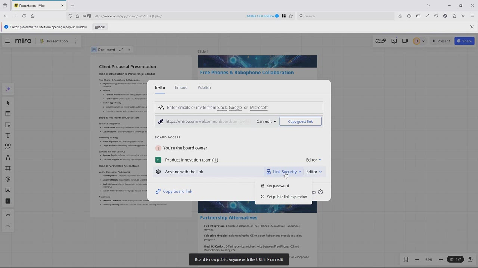The width and height of the screenshot is (478, 268).
Task: Expand collaborators list arrow beside avatar
Action: click(x=423, y=41)
